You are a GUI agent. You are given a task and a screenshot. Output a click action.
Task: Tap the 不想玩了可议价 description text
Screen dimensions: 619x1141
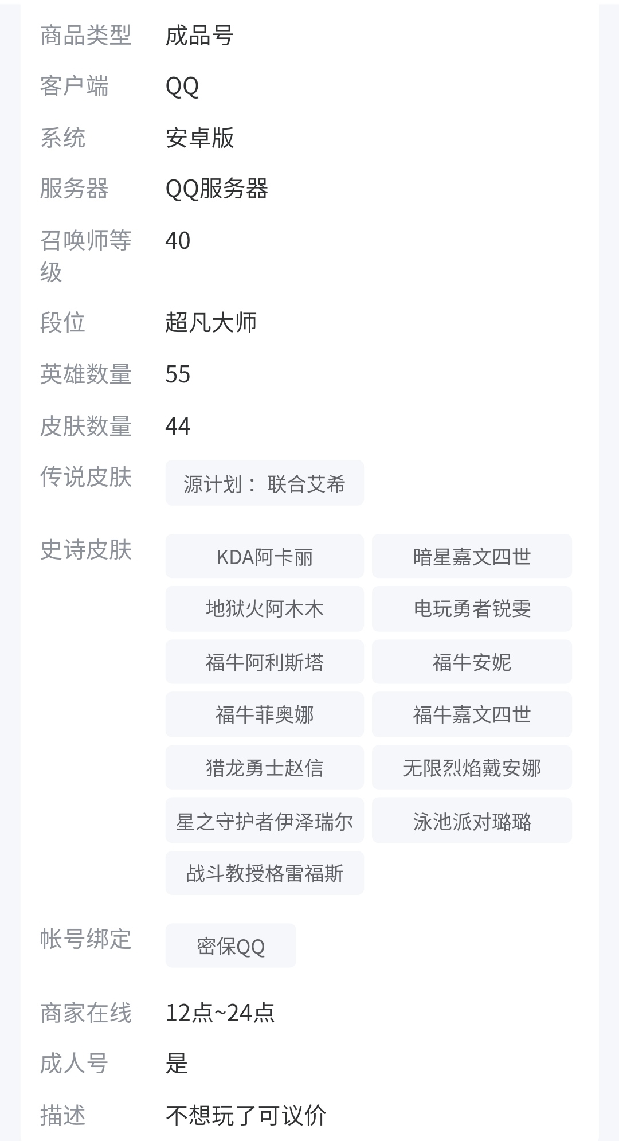pos(246,1115)
